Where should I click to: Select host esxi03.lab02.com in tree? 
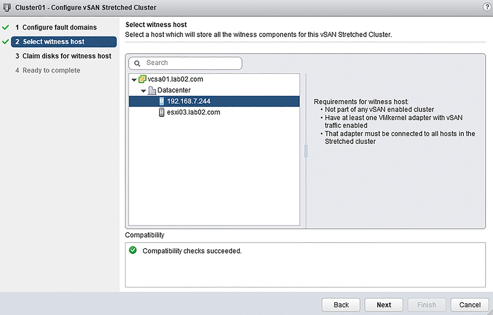click(214, 112)
